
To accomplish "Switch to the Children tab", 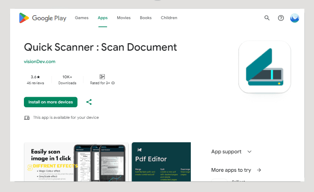I will coord(169,18).
